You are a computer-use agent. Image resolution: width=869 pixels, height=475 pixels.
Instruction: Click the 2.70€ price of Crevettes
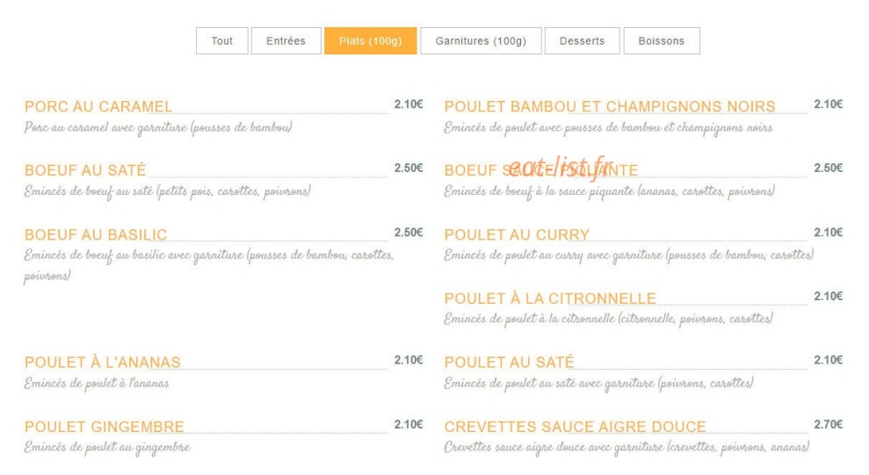coord(828,424)
